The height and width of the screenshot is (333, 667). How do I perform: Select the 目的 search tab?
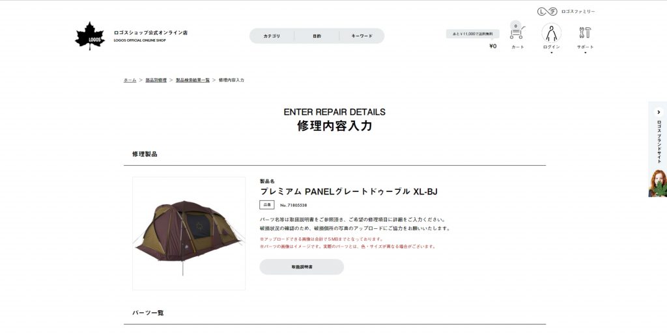tap(317, 36)
